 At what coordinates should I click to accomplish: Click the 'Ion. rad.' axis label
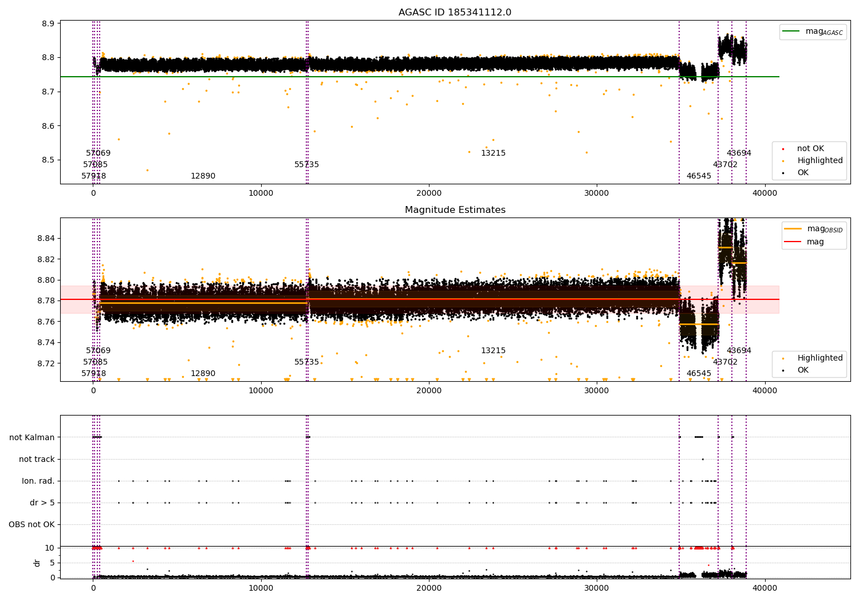[x=38, y=481]
